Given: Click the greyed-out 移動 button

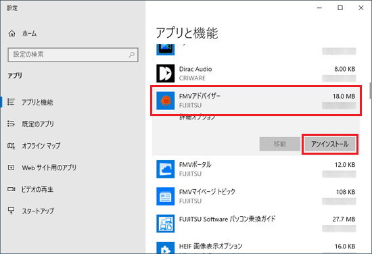Looking at the screenshot, I should [x=280, y=144].
